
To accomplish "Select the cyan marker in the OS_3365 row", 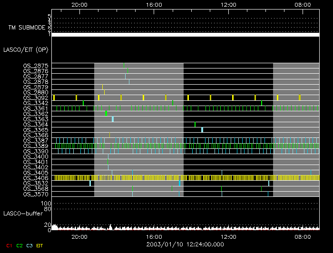I will [x=202, y=130].
